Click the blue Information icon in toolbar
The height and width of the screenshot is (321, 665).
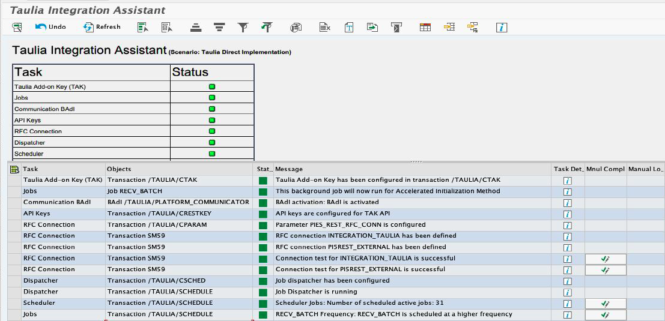(502, 28)
